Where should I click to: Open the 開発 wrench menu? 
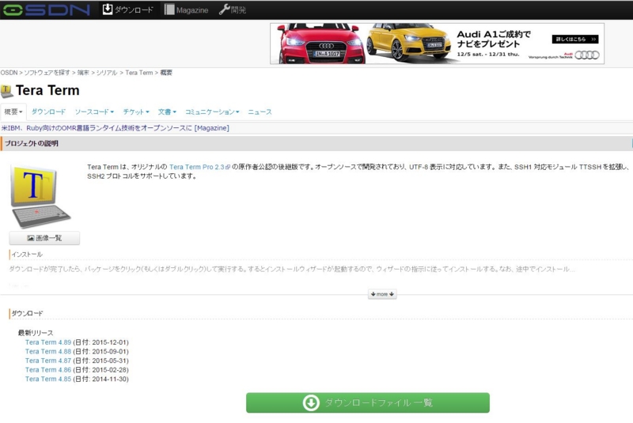pos(233,9)
